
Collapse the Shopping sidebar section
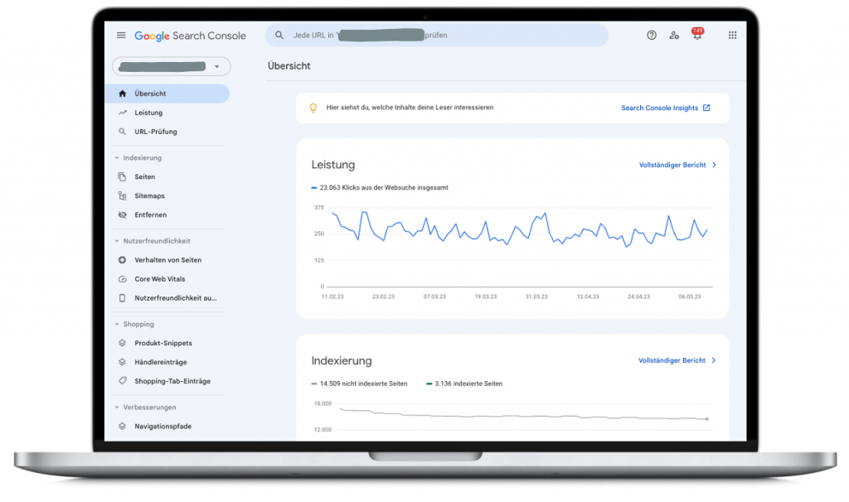coord(117,324)
